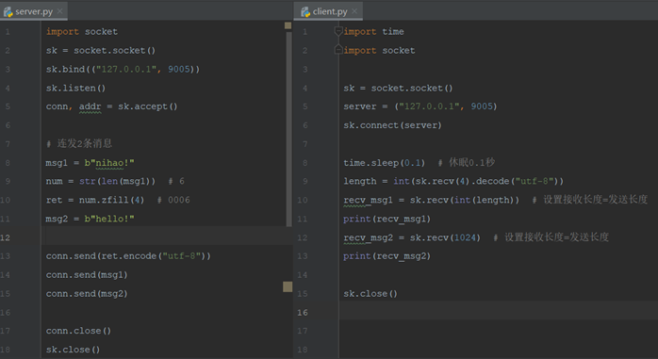Image resolution: width=658 pixels, height=359 pixels.
Task: Click 'sk = socket.socket()' in client.py
Action: click(x=398, y=88)
